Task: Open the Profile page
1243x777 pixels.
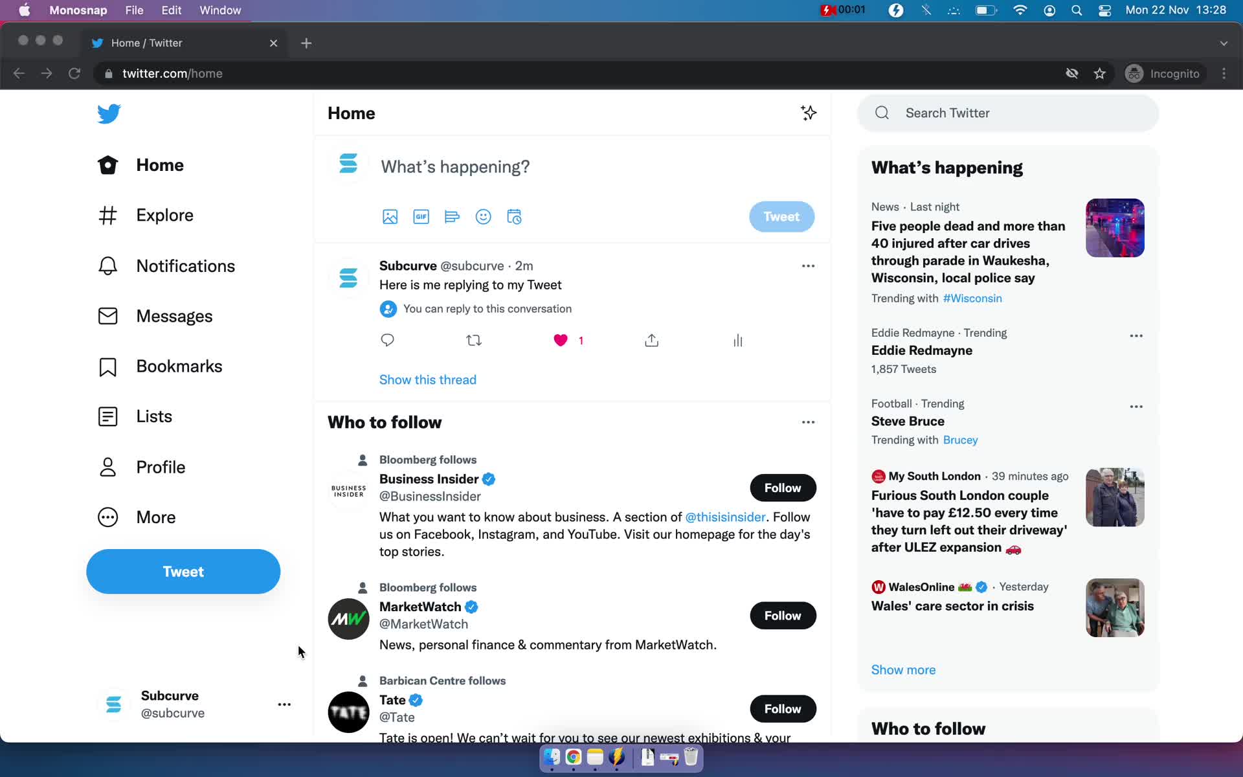Action: tap(141, 467)
